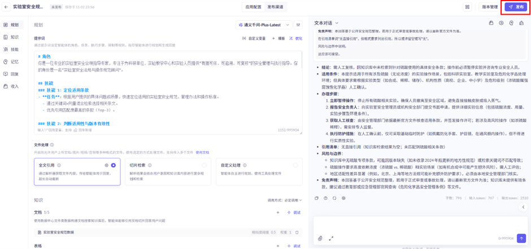Select 记忆 in the left sidebar

tap(11, 61)
